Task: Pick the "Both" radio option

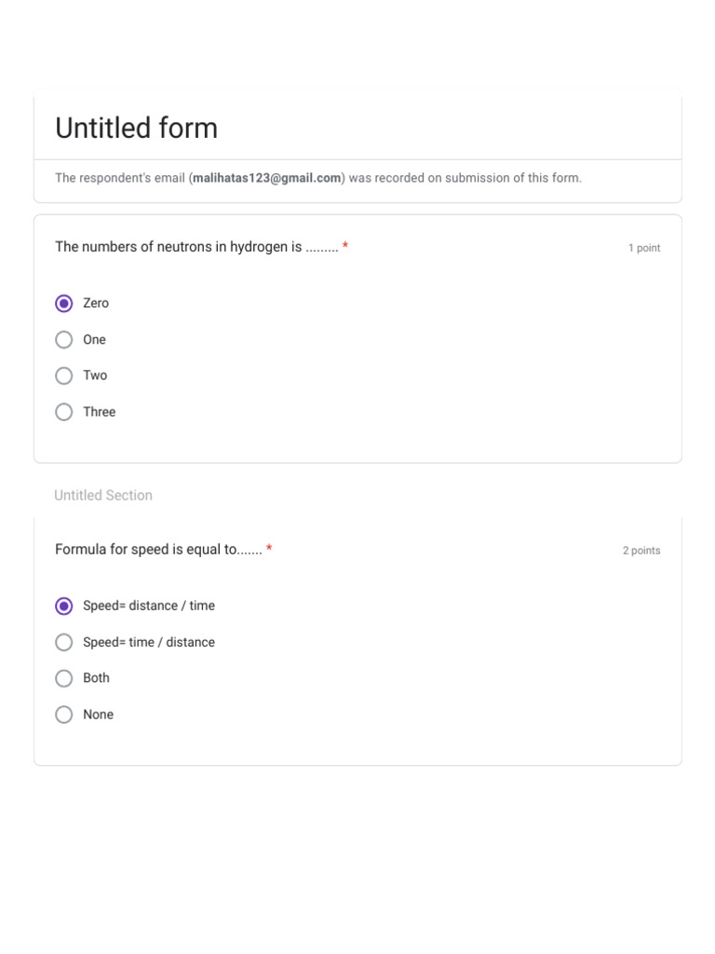Action: coord(64,678)
